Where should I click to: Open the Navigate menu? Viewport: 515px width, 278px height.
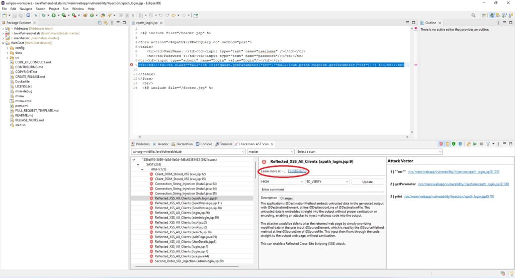click(x=26, y=9)
